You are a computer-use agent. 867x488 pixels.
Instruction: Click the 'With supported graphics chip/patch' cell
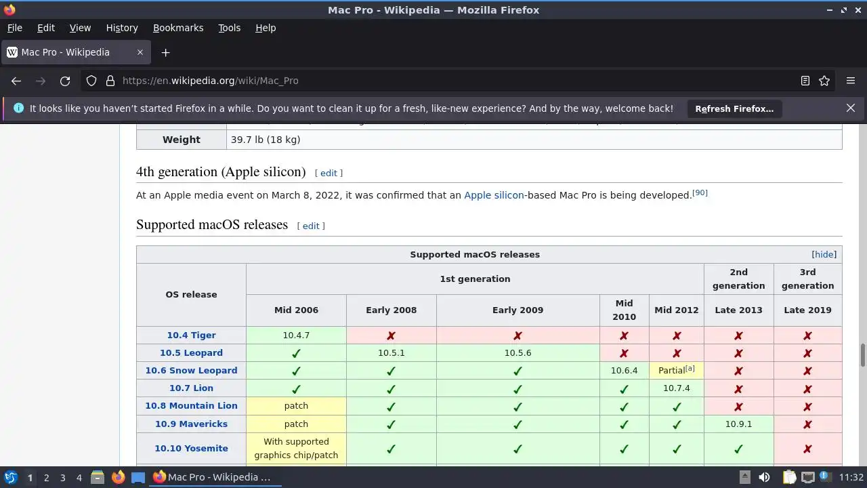click(x=296, y=448)
